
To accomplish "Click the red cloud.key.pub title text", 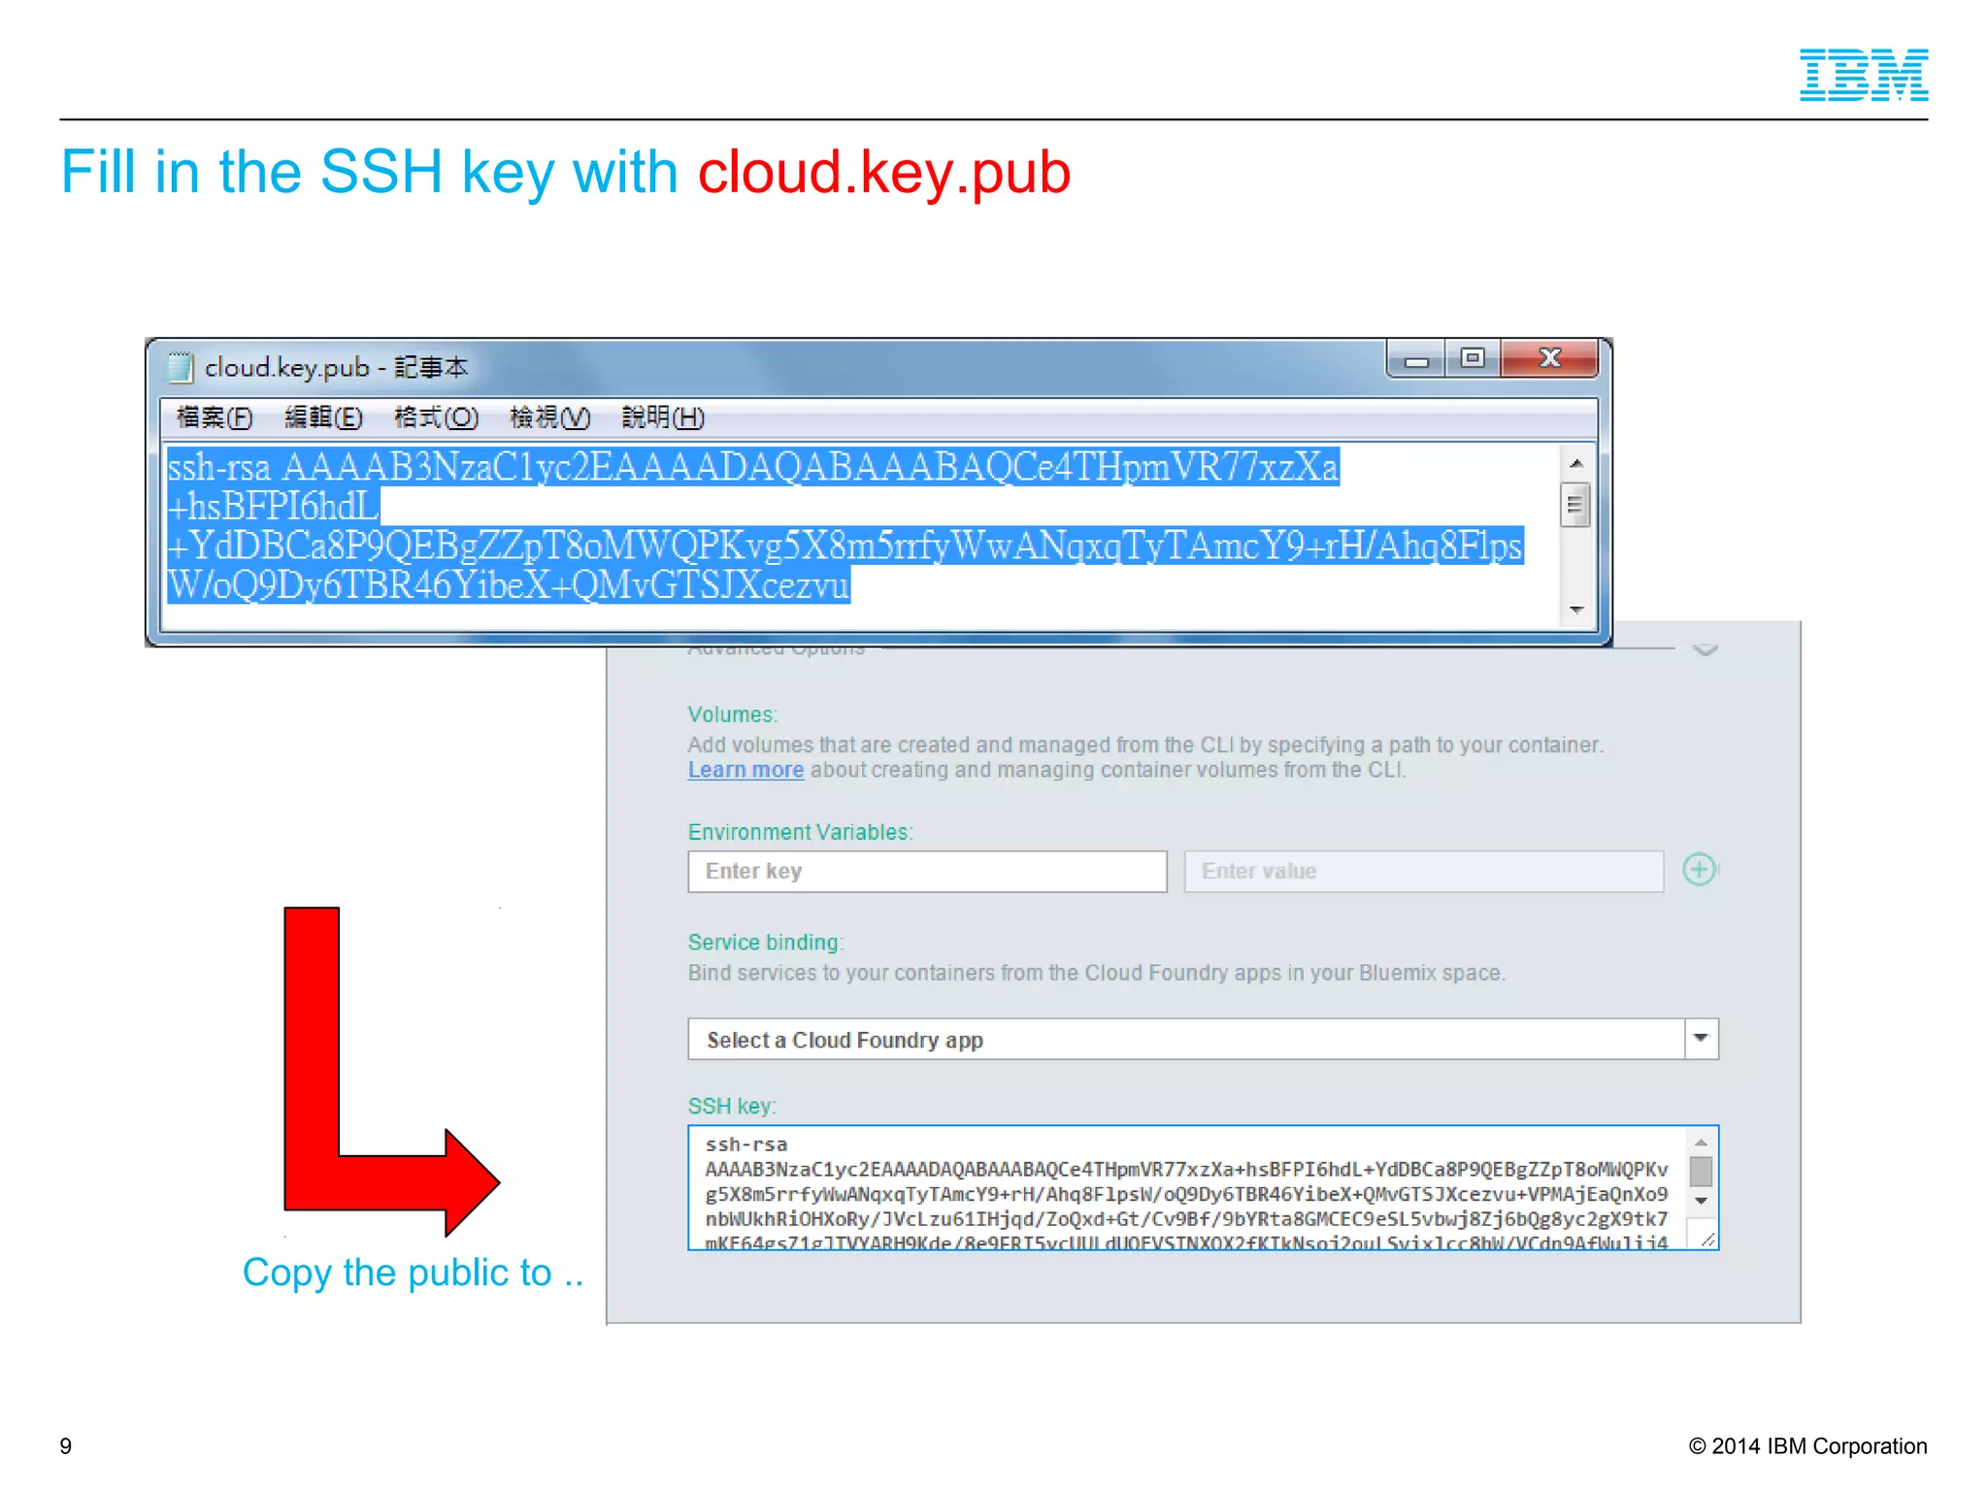I will (883, 173).
